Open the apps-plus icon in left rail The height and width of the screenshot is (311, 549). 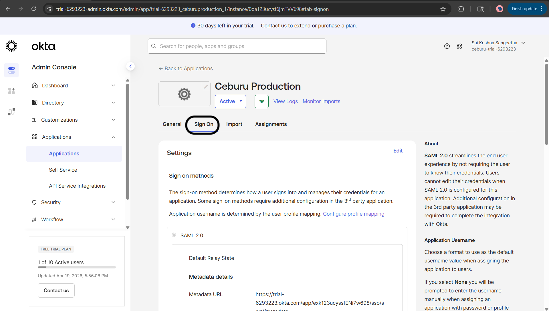click(11, 91)
